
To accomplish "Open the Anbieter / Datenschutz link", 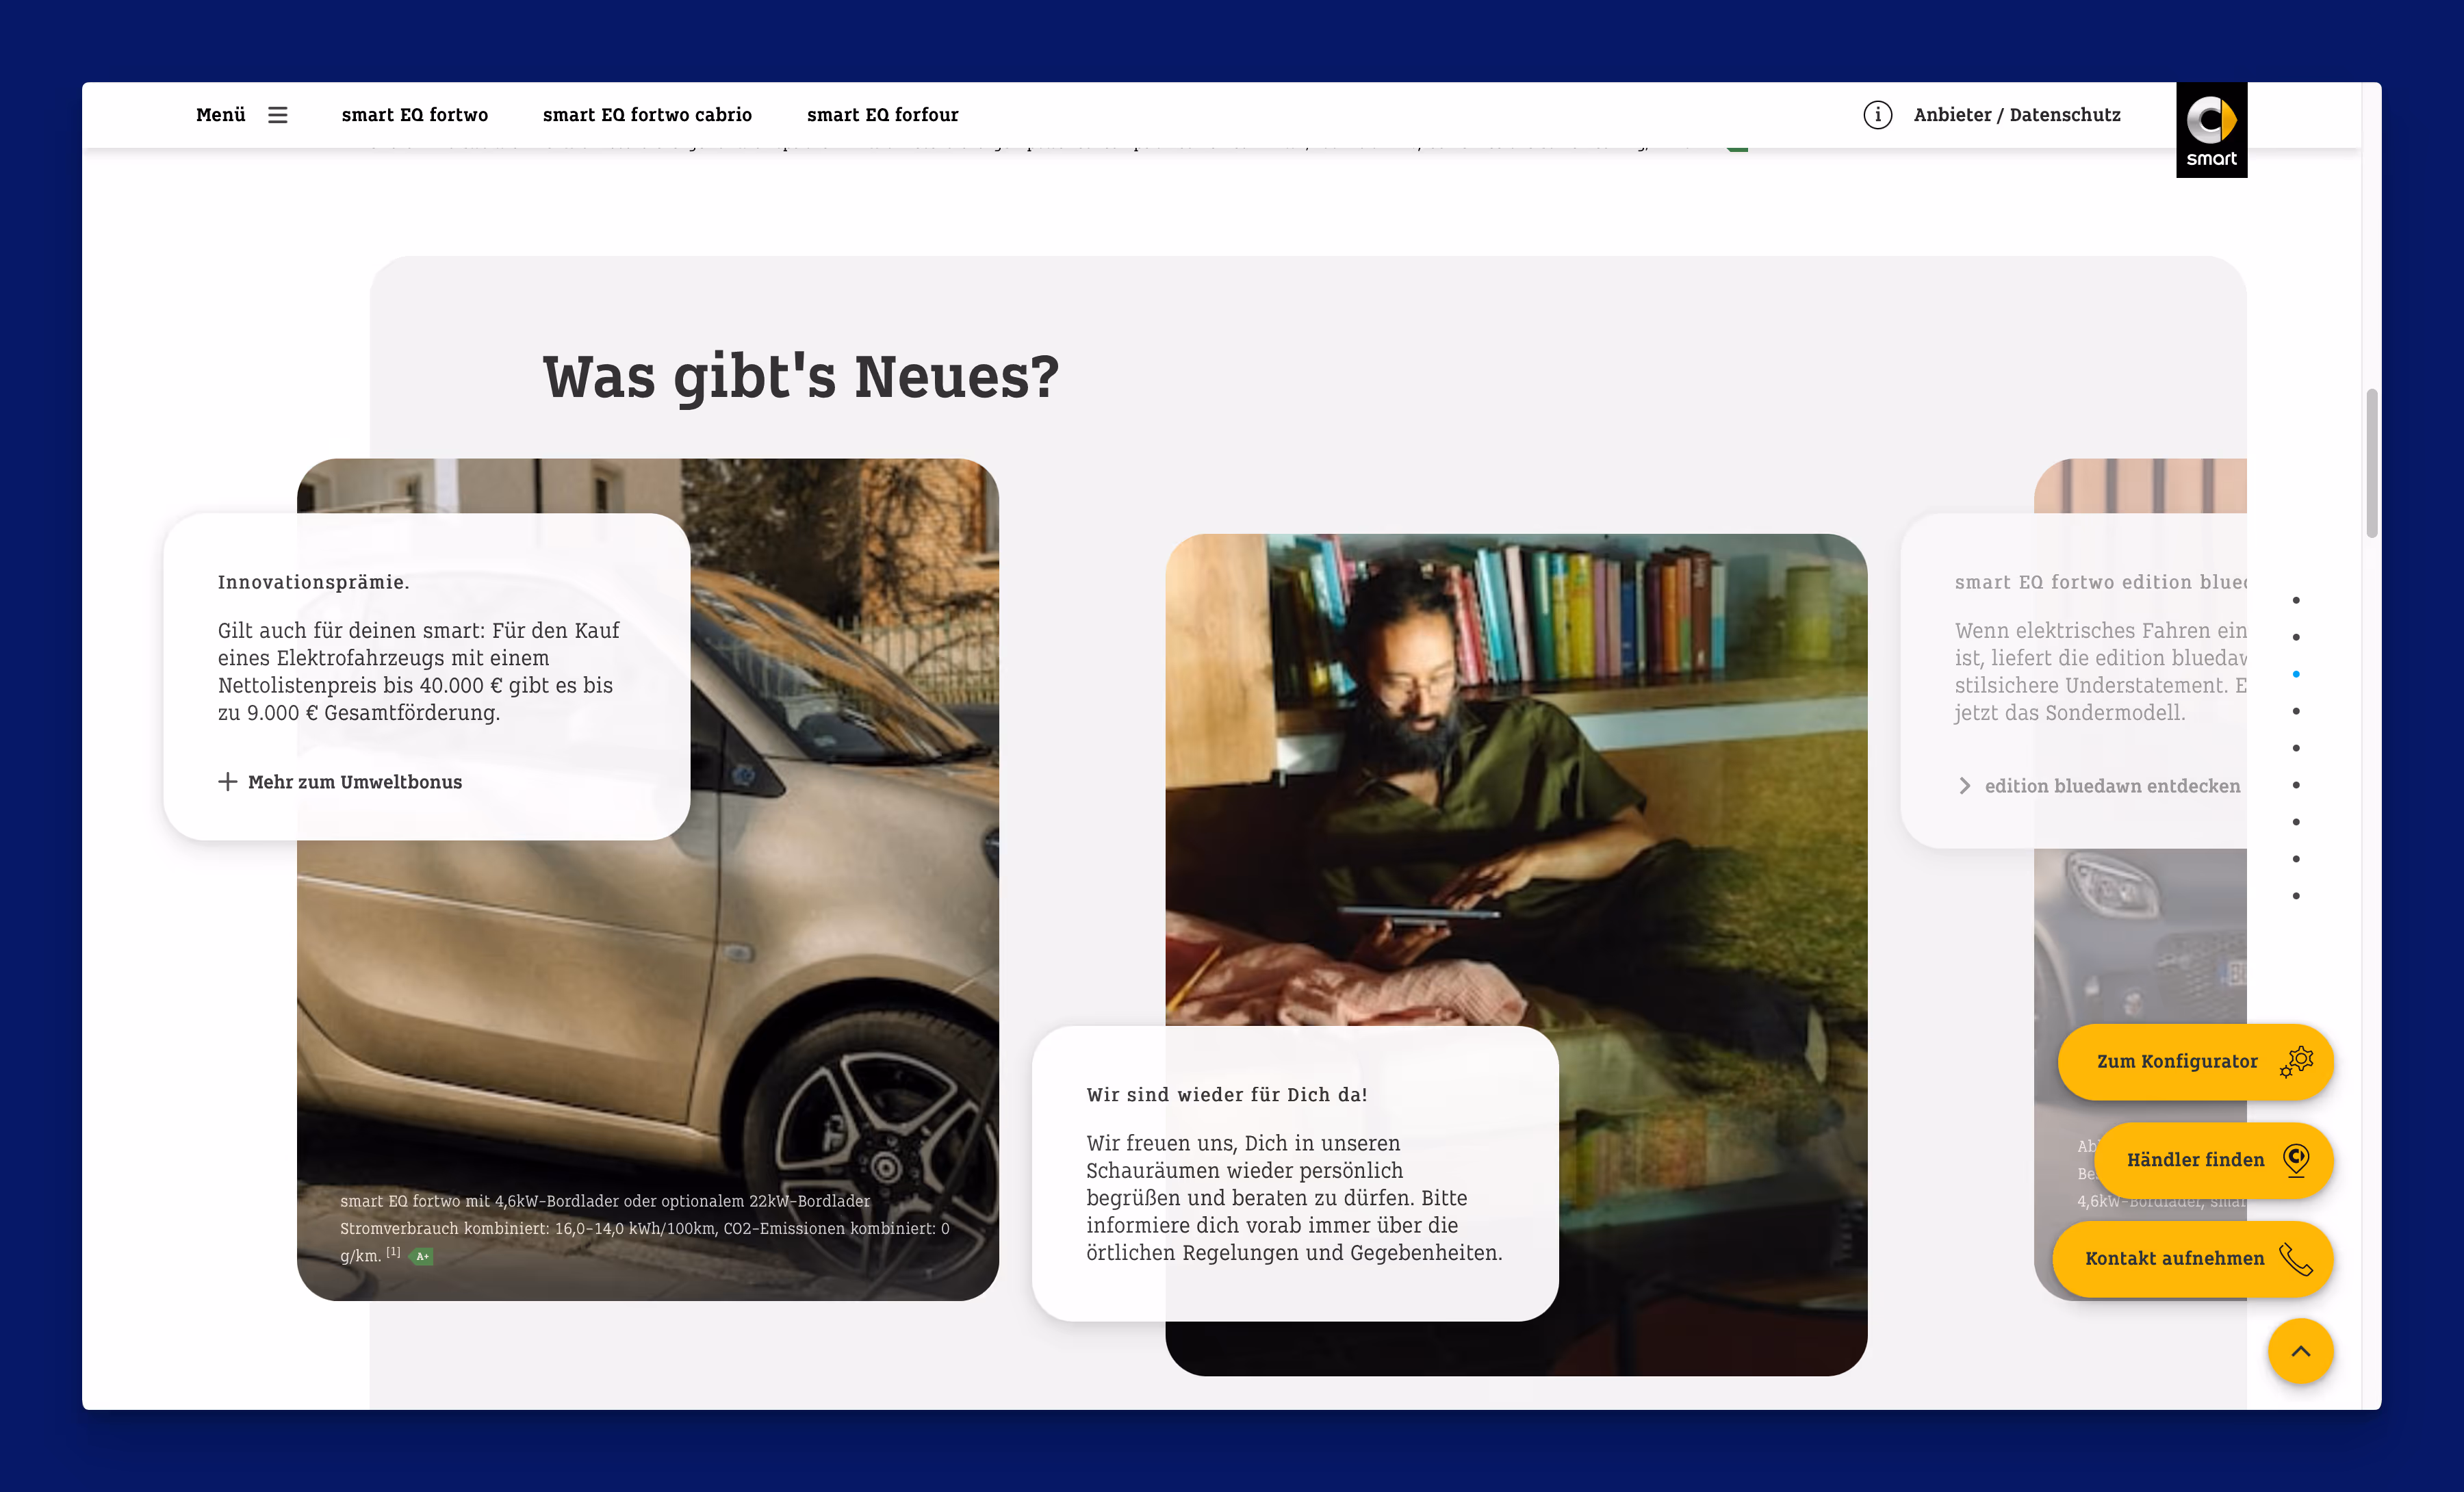I will (x=2017, y=114).
